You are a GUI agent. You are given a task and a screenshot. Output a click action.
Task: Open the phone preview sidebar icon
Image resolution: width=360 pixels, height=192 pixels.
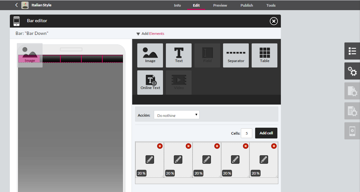coord(352,131)
